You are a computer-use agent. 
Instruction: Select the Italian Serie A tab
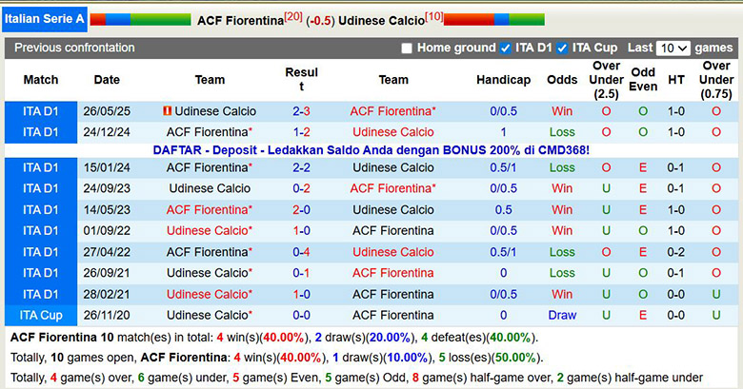pyautogui.click(x=44, y=19)
